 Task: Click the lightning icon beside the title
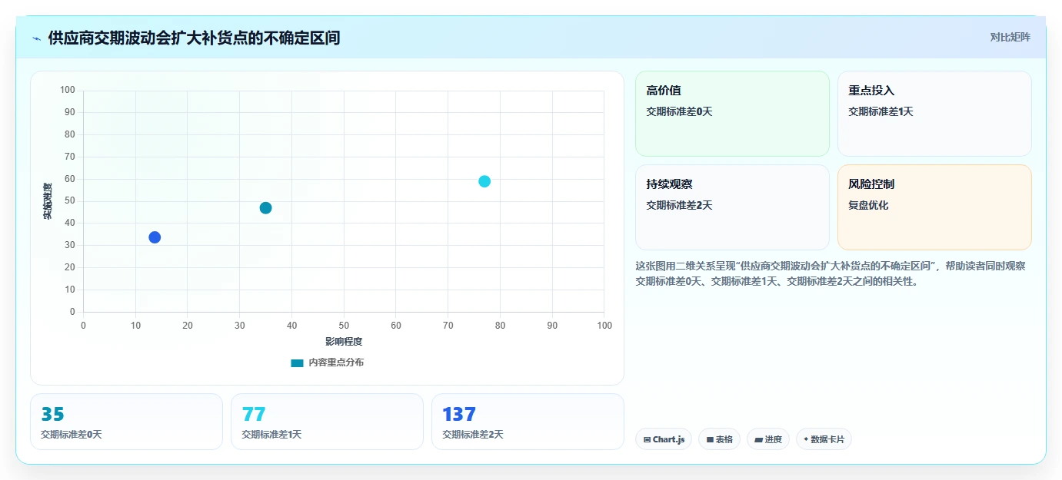tap(36, 38)
